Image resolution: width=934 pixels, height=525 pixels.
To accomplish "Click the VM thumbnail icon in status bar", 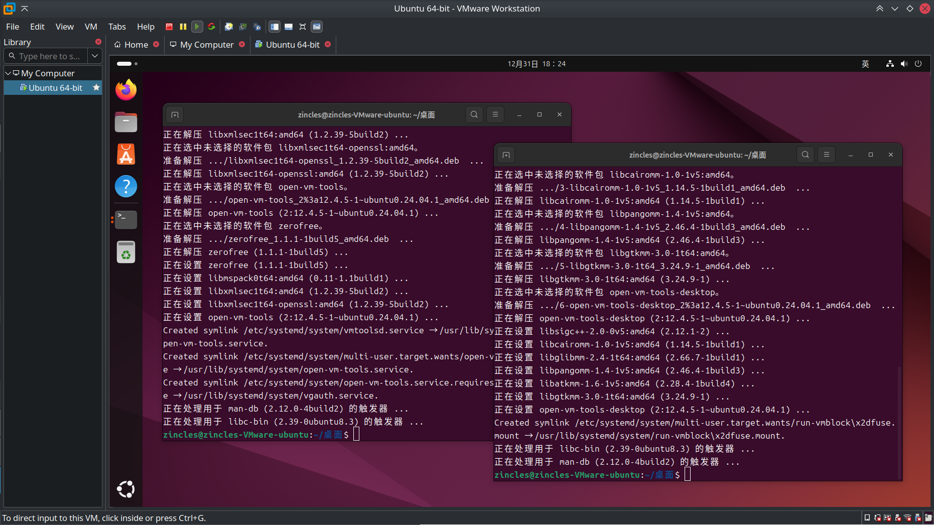I will point(928,518).
